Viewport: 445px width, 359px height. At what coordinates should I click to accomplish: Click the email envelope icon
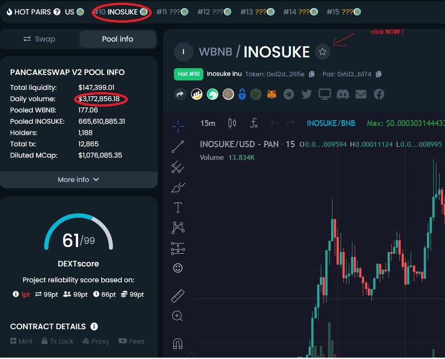361,94
